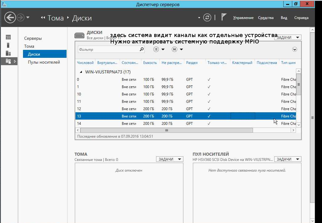Click read-only checkmark in disk 11 row
Viewport: 322px width, 223px height.
[209, 101]
